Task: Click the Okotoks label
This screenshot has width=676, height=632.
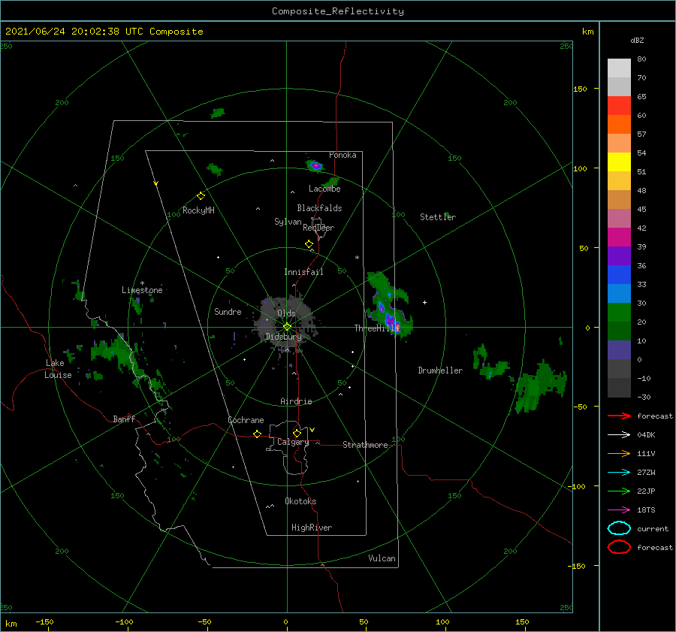Action: tap(300, 501)
